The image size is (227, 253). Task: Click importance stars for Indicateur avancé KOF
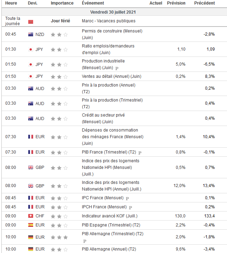pos(59,216)
